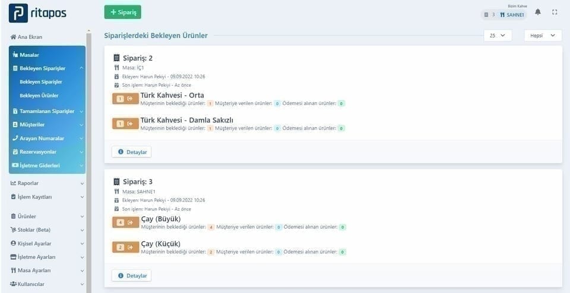Go to Ana Ekran home item
The height and width of the screenshot is (293, 570).
pos(27,37)
